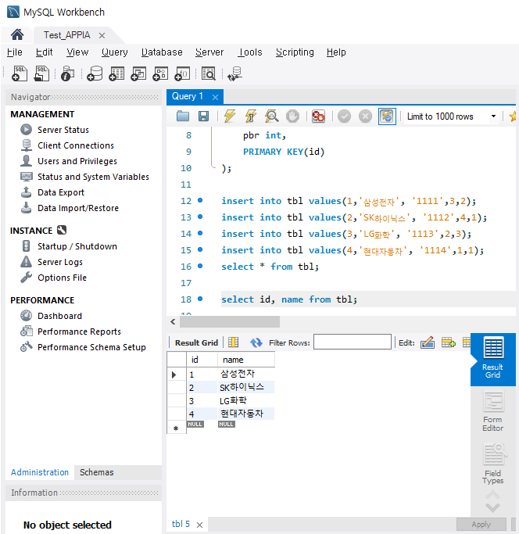519x534 pixels.
Task: Add star to save a snippet
Action: 513,116
